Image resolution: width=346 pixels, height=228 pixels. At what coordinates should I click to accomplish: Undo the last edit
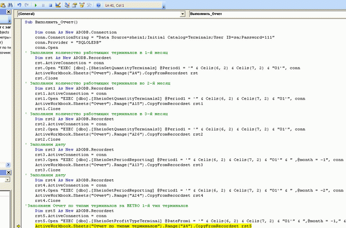(x=19, y=5)
